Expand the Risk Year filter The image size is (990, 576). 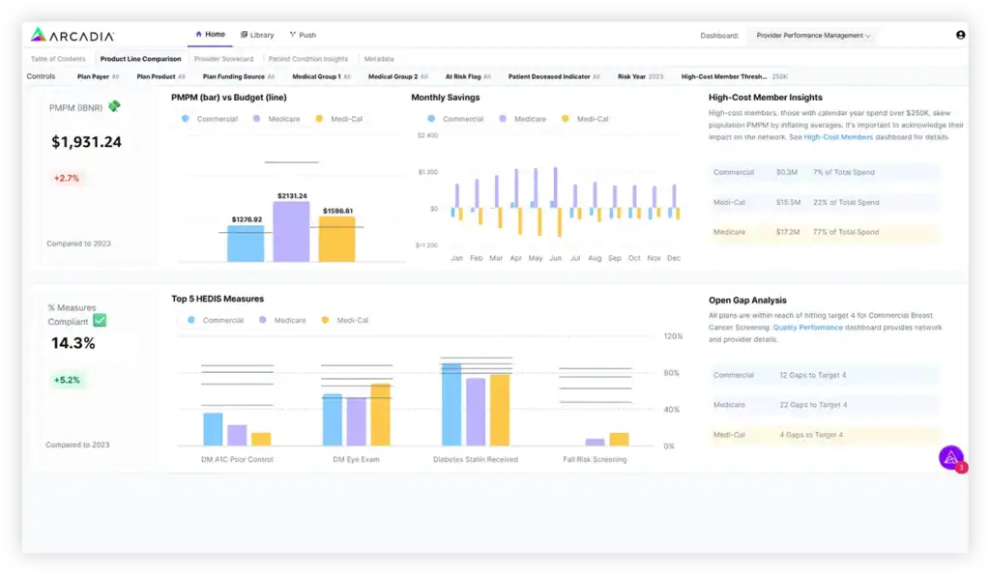(x=640, y=76)
